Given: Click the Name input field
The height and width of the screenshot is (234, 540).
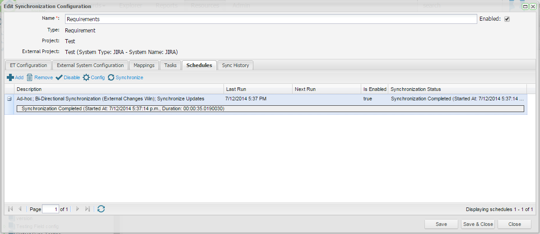Looking at the screenshot, I should tap(271, 19).
